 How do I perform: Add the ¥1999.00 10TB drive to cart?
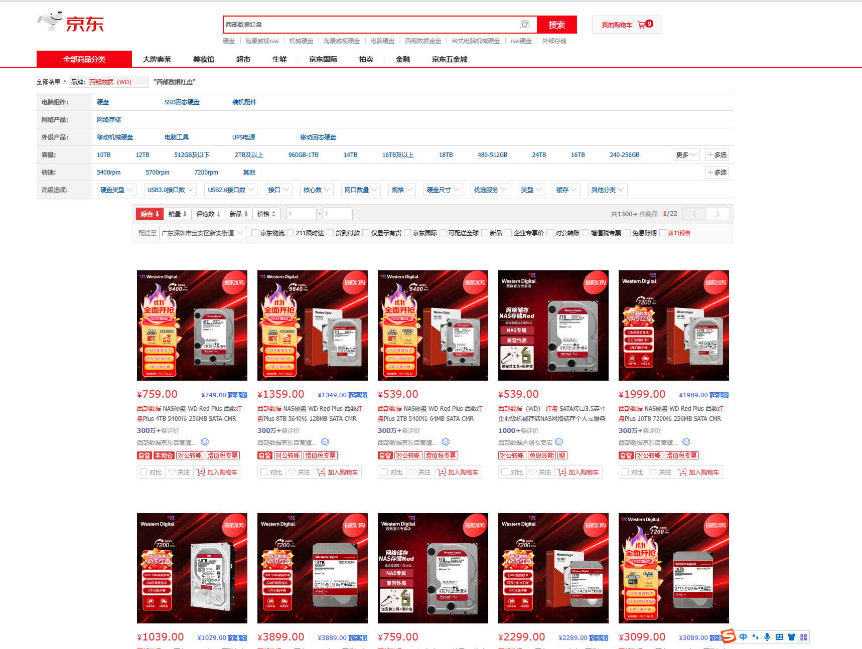698,472
